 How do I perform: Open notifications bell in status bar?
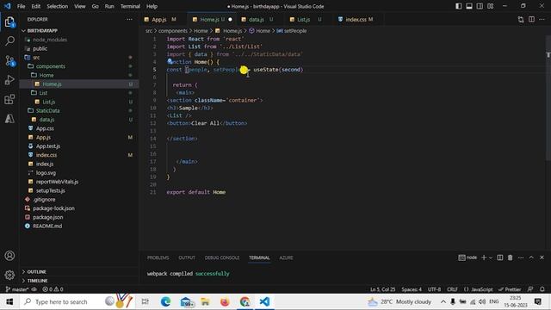(x=542, y=289)
